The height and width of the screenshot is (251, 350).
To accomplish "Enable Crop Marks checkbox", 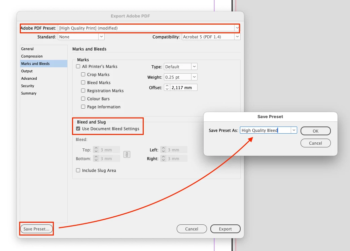I will (83, 74).
